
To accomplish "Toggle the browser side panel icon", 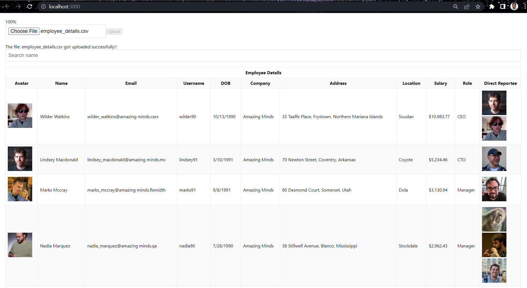I will [503, 6].
